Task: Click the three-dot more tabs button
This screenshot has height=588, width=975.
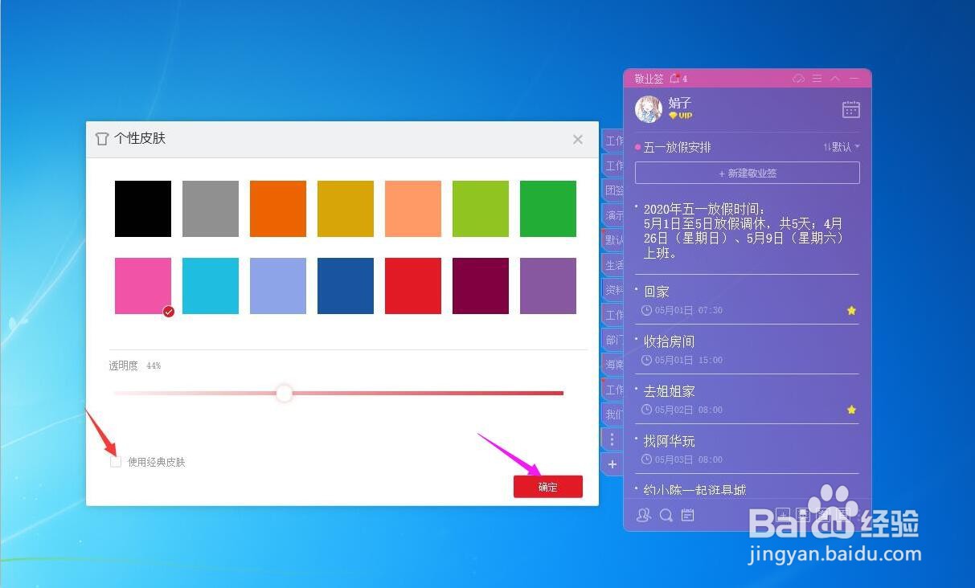Action: [612, 439]
